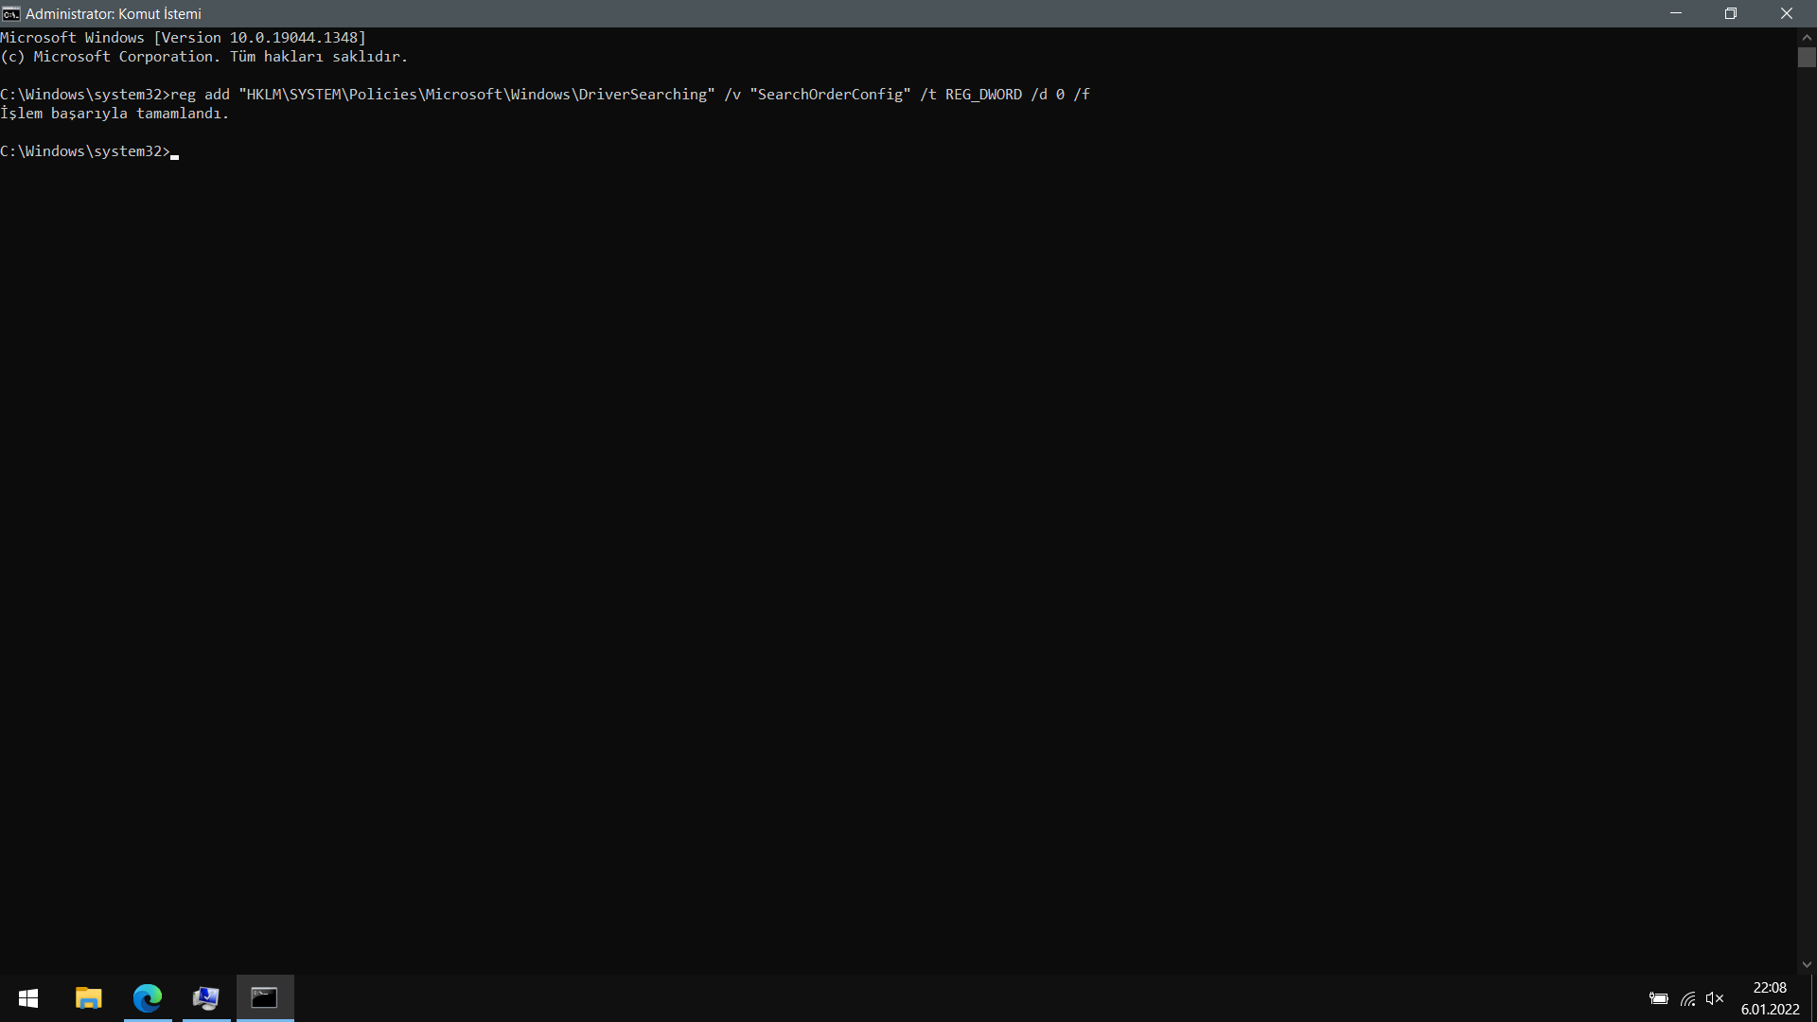Restore down the Command Prompt window
Viewport: 1817px width, 1022px height.
click(1731, 13)
